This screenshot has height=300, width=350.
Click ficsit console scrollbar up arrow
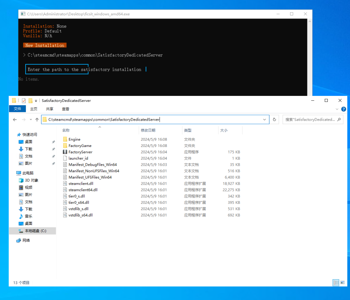point(310,21)
